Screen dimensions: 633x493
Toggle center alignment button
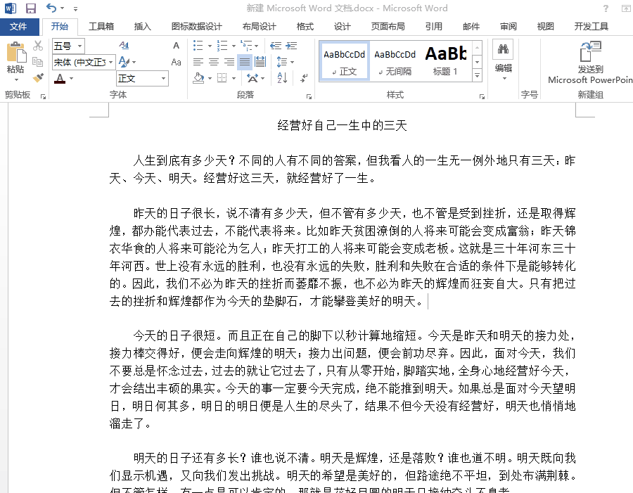(214, 62)
